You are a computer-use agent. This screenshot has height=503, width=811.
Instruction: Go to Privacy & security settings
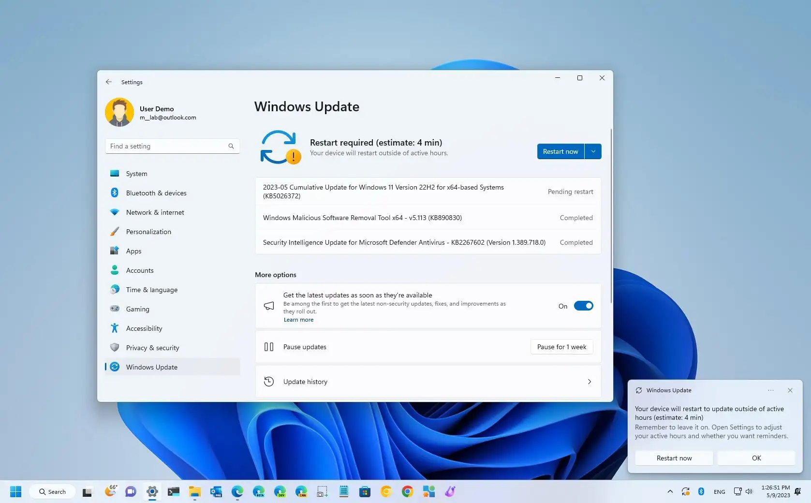[172, 348]
